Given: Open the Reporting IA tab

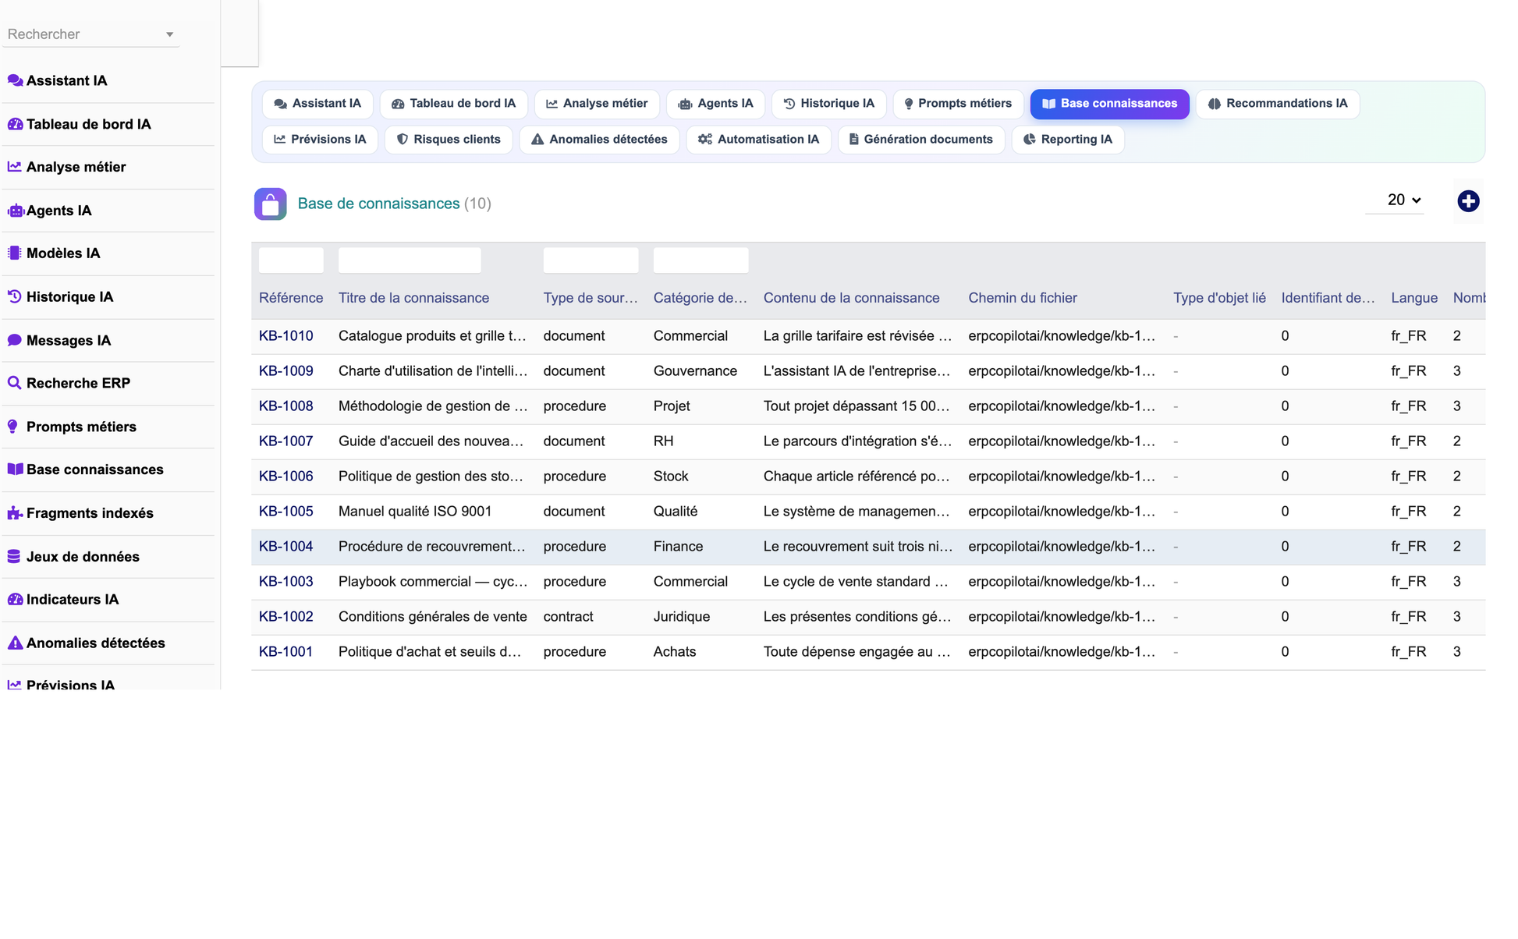Looking at the screenshot, I should tap(1067, 140).
